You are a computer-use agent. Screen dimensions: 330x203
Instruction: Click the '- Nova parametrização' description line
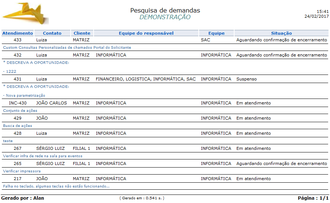click(24, 96)
